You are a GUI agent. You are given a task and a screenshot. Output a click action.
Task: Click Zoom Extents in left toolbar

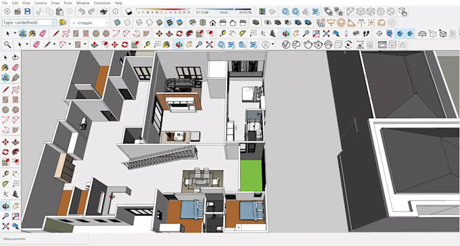click(5, 226)
